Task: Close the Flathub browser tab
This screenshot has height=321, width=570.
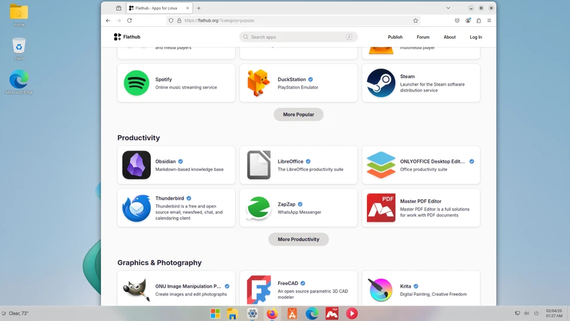Action: [188, 8]
